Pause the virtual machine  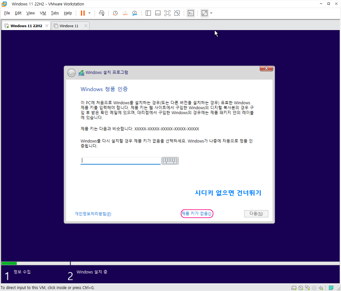(83, 13)
